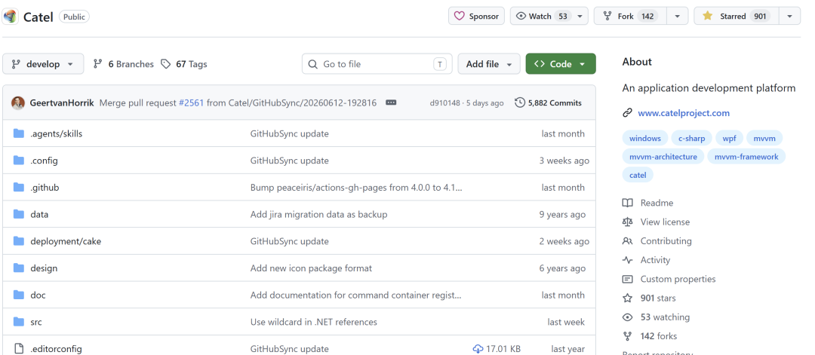Expand the star lists dropdown arrow

point(789,16)
